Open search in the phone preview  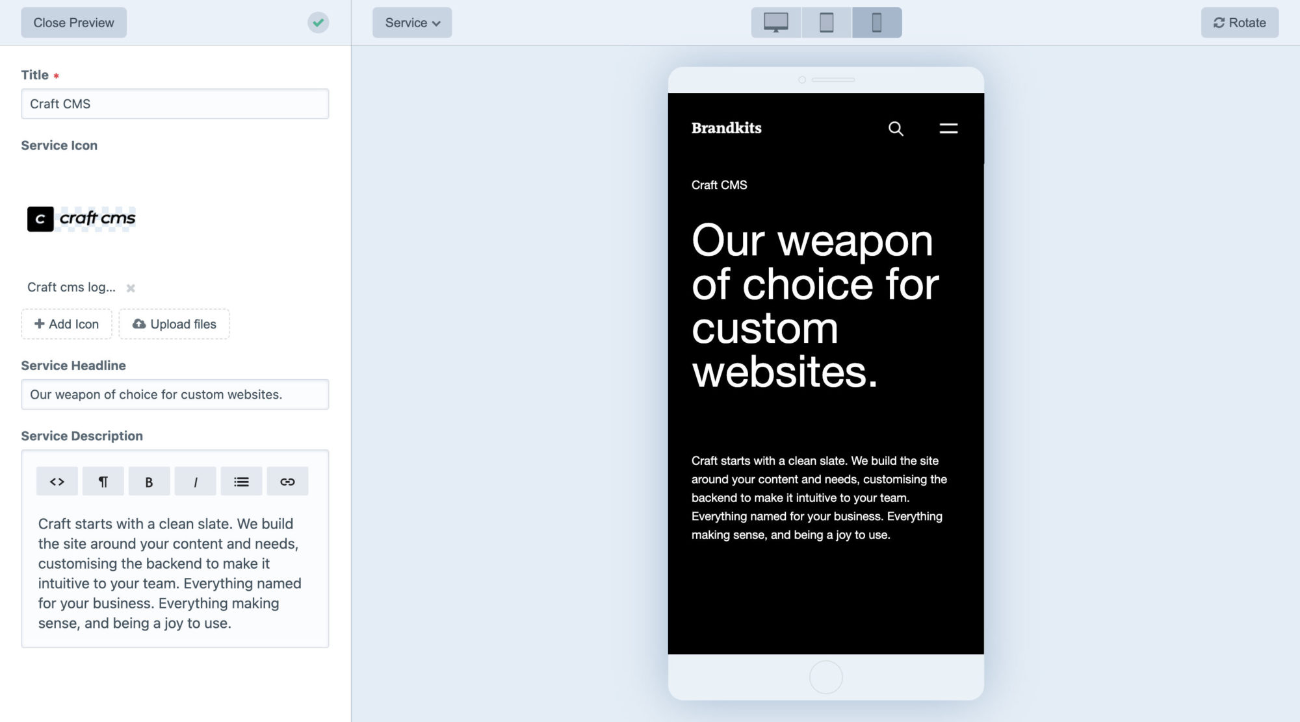896,129
